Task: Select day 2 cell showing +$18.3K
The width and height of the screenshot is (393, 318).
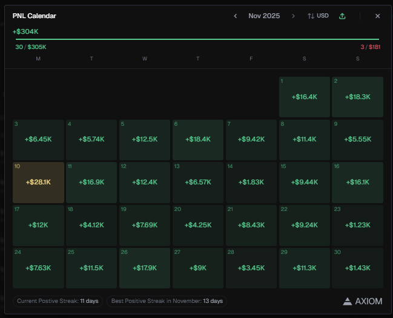Action: [x=357, y=97]
